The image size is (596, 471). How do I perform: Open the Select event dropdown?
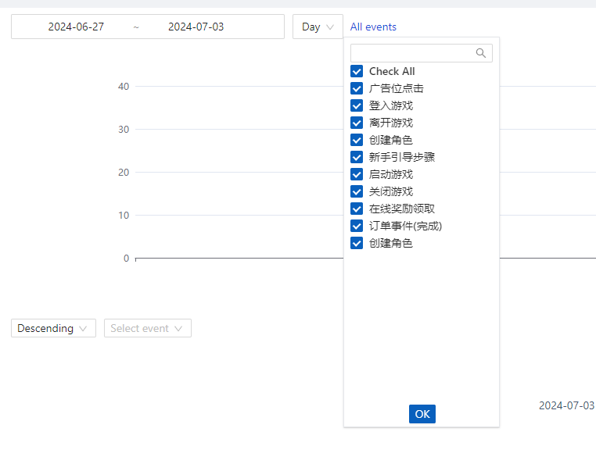coord(147,328)
